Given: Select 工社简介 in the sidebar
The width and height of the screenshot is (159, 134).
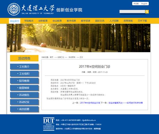Looking at the screenshot, I should (24, 67).
